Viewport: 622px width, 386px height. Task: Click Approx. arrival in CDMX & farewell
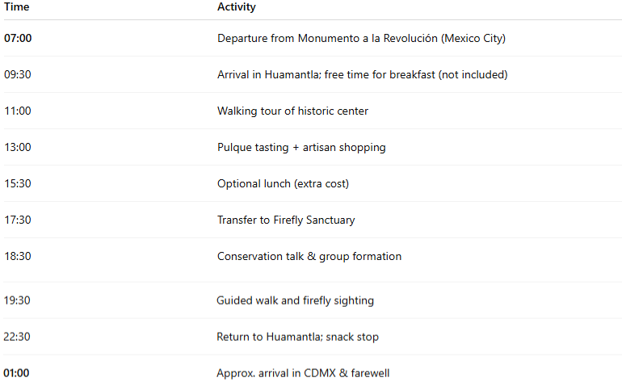pyautogui.click(x=303, y=373)
